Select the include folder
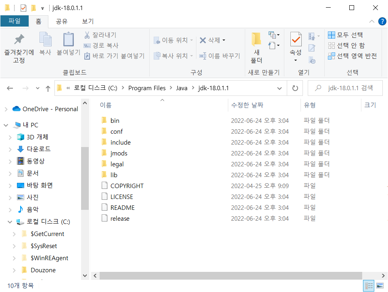 (x=120, y=142)
